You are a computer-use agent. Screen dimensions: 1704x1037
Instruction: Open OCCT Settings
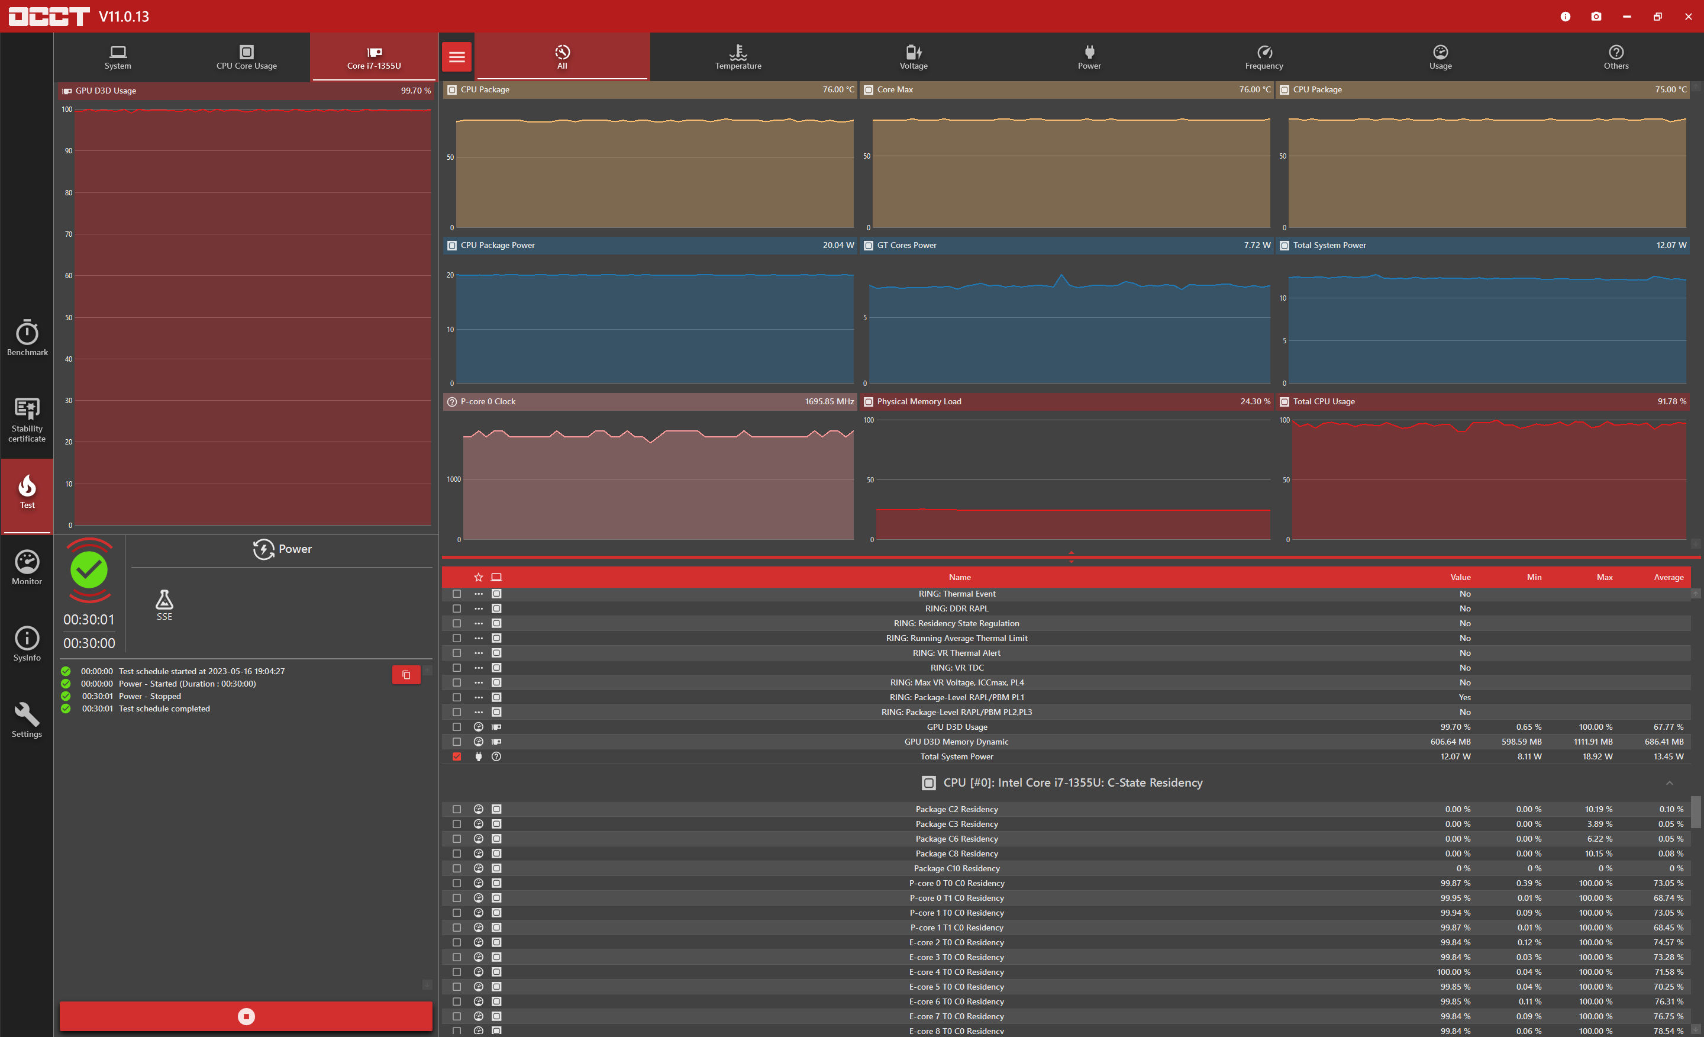point(27,720)
